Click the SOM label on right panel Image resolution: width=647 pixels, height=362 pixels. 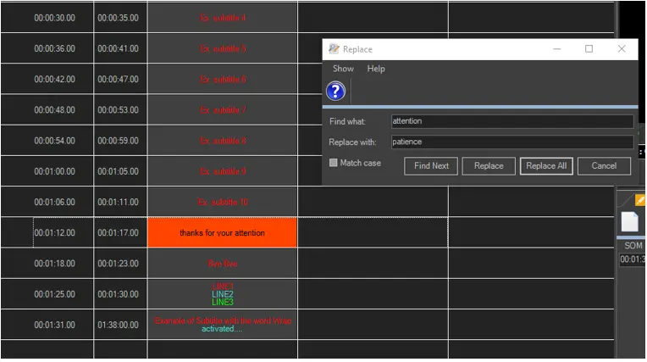point(633,246)
